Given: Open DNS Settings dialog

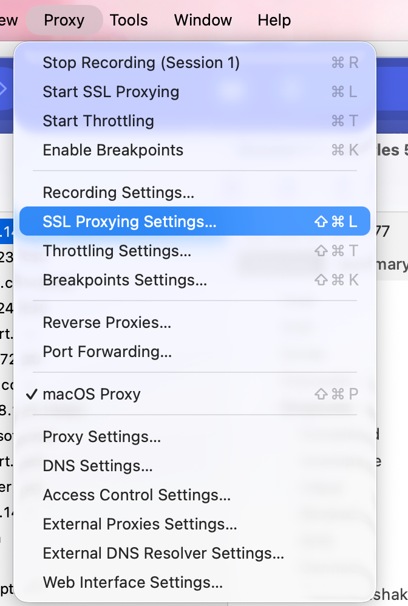Looking at the screenshot, I should pos(97,466).
